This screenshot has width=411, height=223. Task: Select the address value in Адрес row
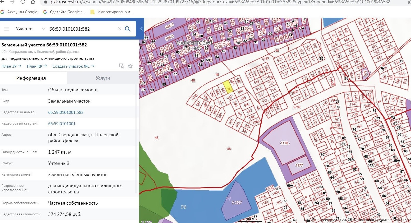point(84,138)
